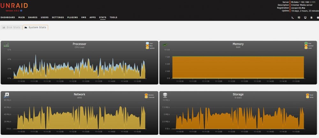Click the 'eth0' subtitle under Network
Viewport: 319px width, 138px height.
click(79, 98)
